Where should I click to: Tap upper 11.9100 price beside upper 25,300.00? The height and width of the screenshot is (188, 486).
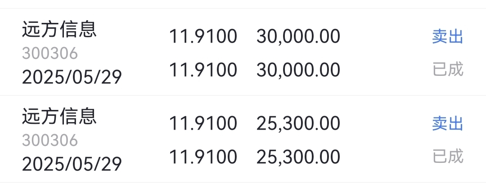(203, 123)
